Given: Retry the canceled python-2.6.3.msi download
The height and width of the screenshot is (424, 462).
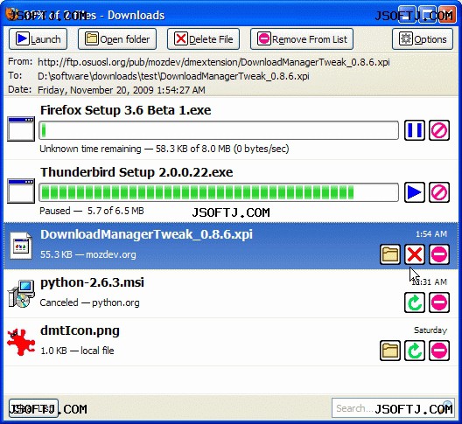Looking at the screenshot, I should 415,302.
